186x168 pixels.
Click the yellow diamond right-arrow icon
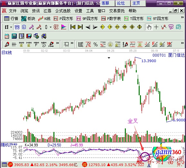pyautogui.click(x=110, y=27)
